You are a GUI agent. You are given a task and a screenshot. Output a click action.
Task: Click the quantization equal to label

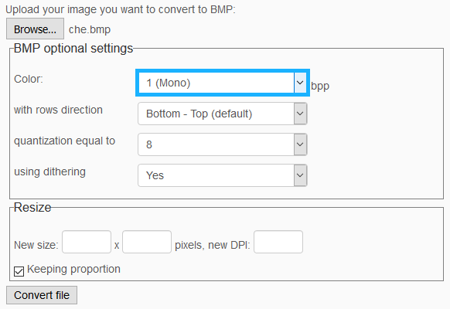[65, 141]
